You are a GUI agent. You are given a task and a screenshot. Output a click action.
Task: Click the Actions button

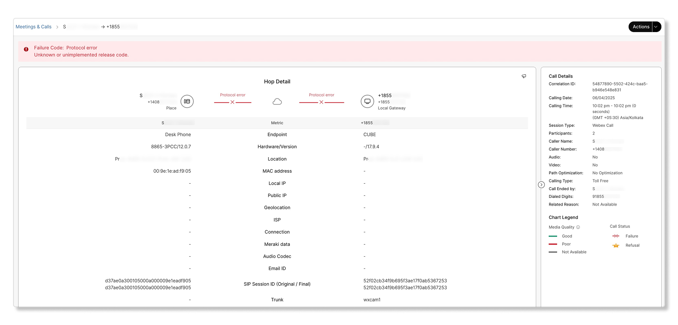pos(641,27)
